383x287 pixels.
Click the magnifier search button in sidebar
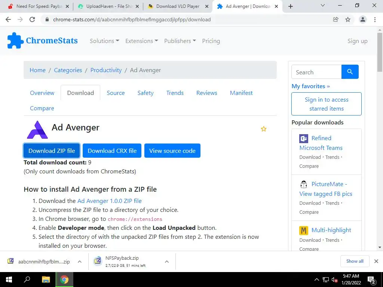[350, 72]
